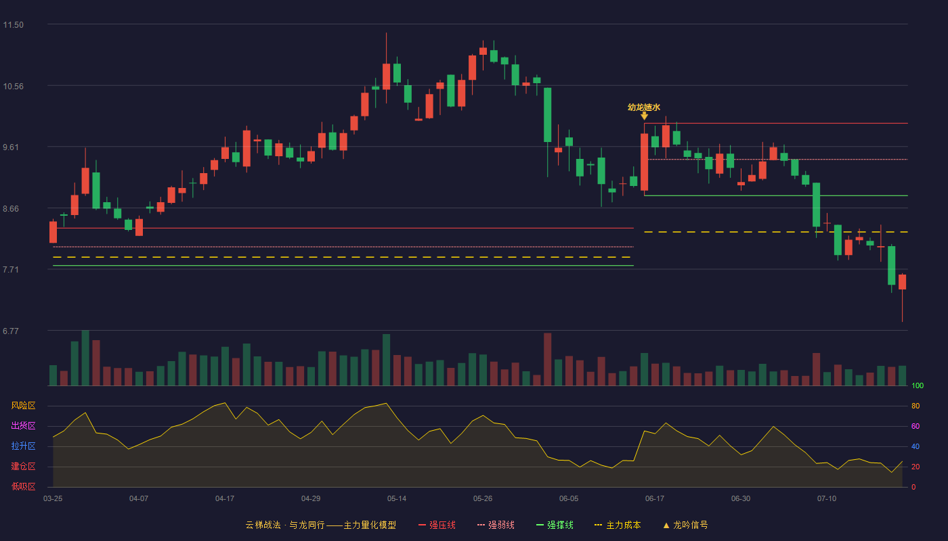Click the 龙吟信号 triangle legend icon
948x541 pixels.
[x=666, y=525]
